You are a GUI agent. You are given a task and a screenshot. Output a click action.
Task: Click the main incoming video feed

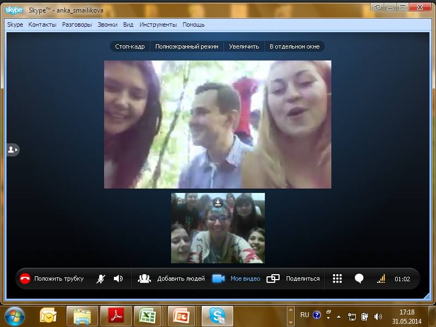point(217,125)
